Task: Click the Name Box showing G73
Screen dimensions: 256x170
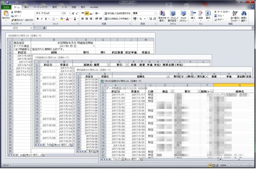Action: [15, 28]
